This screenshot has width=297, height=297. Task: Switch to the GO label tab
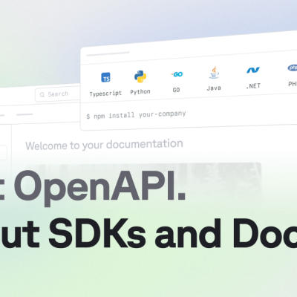(176, 90)
